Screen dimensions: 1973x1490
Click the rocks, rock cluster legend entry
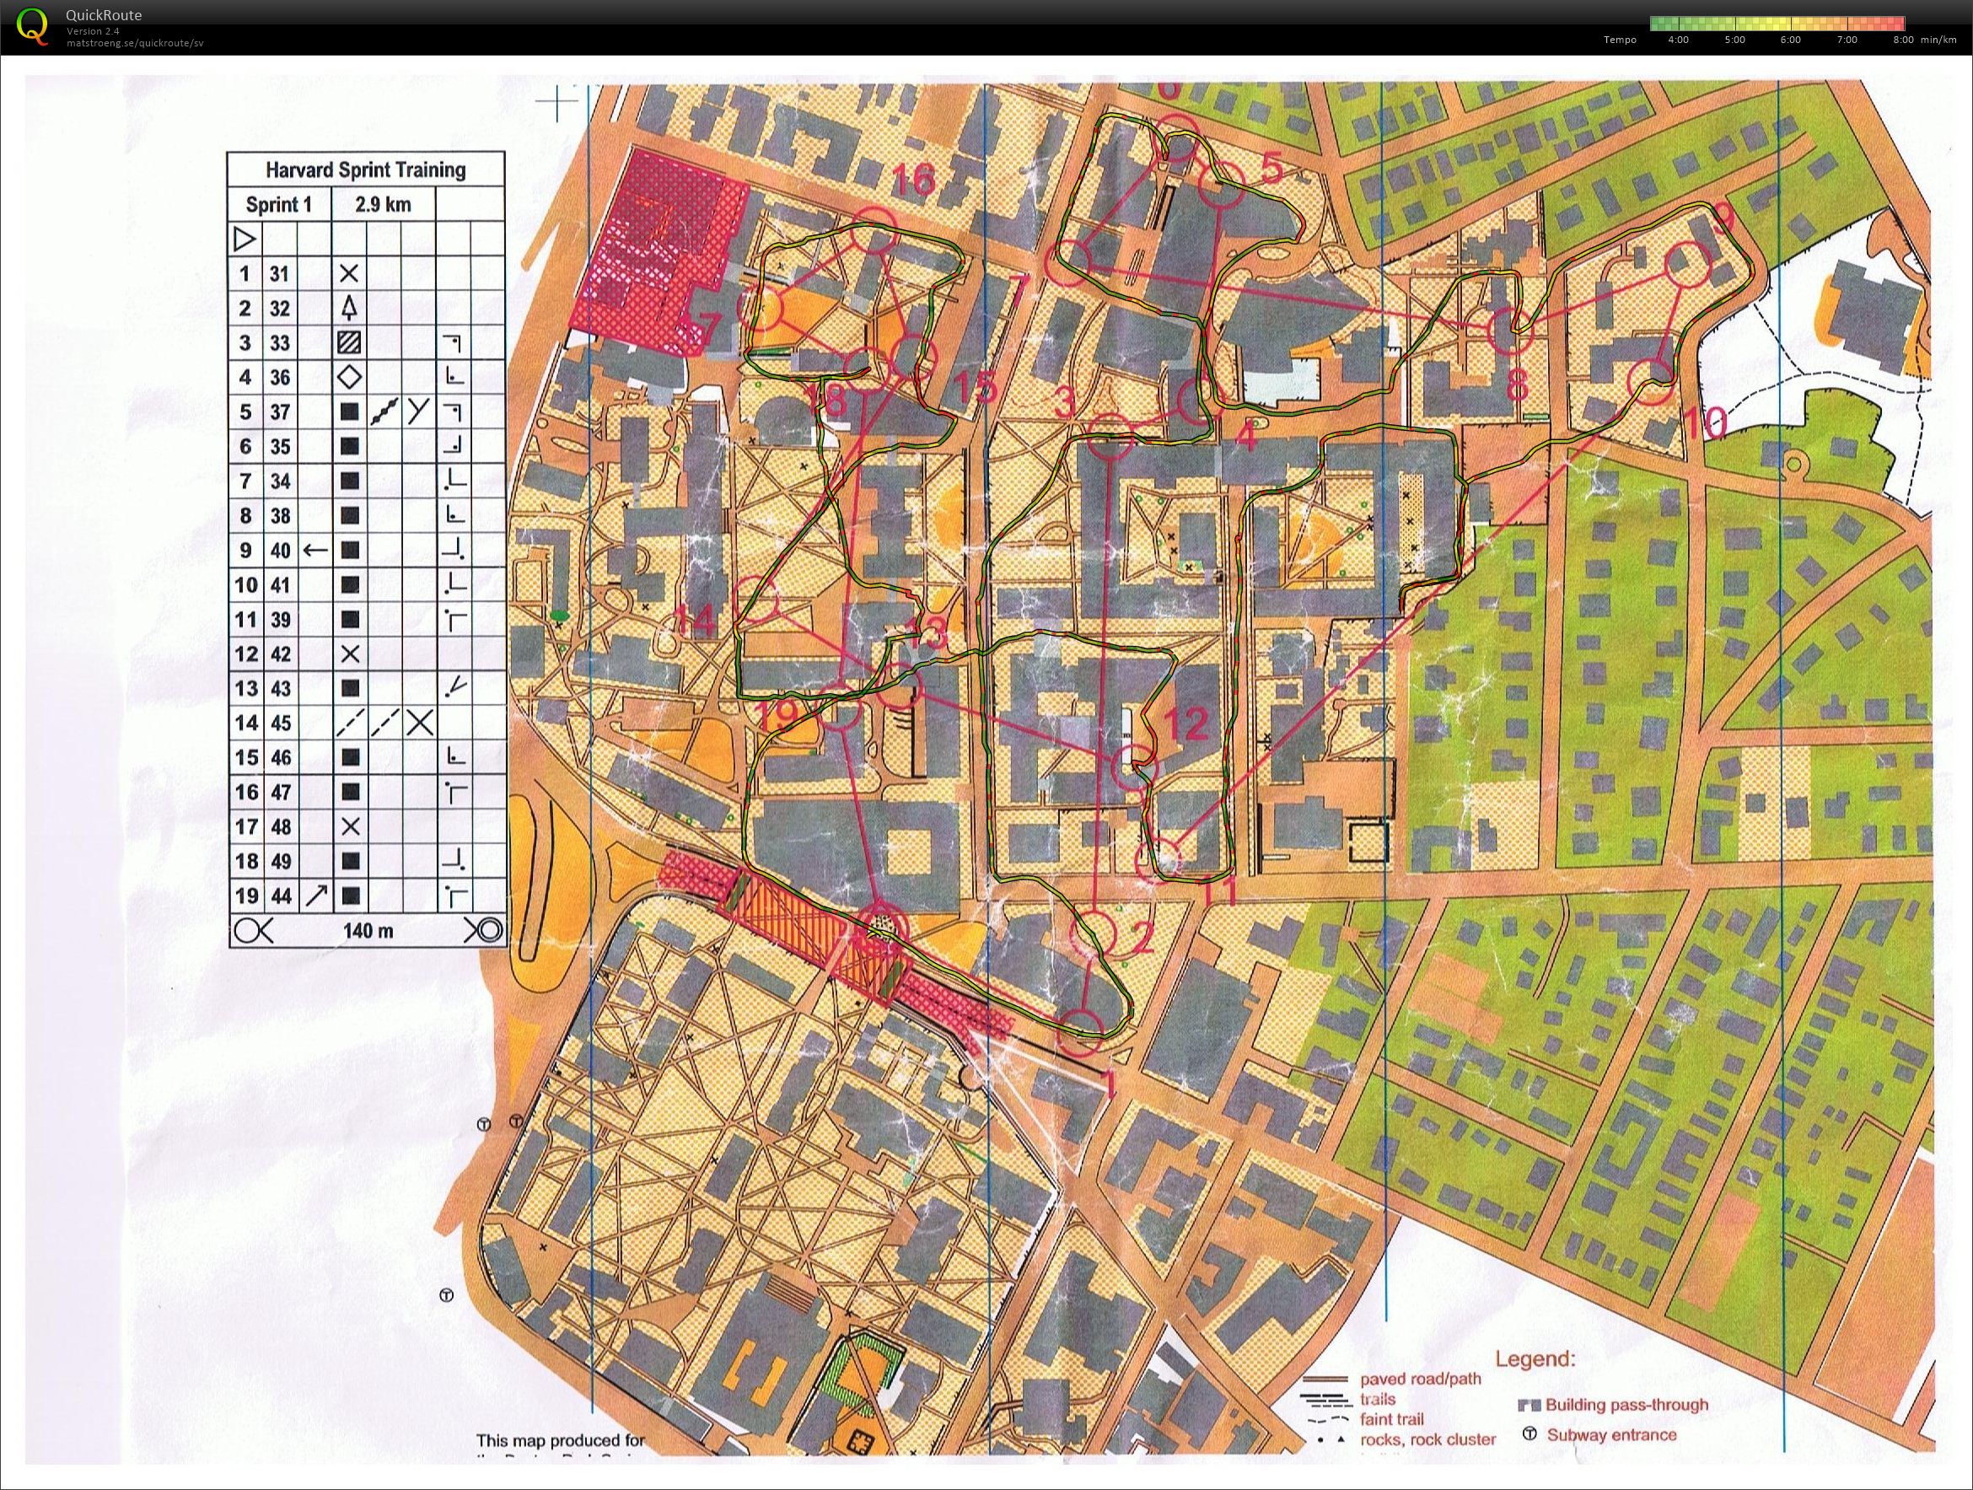tap(1428, 1439)
